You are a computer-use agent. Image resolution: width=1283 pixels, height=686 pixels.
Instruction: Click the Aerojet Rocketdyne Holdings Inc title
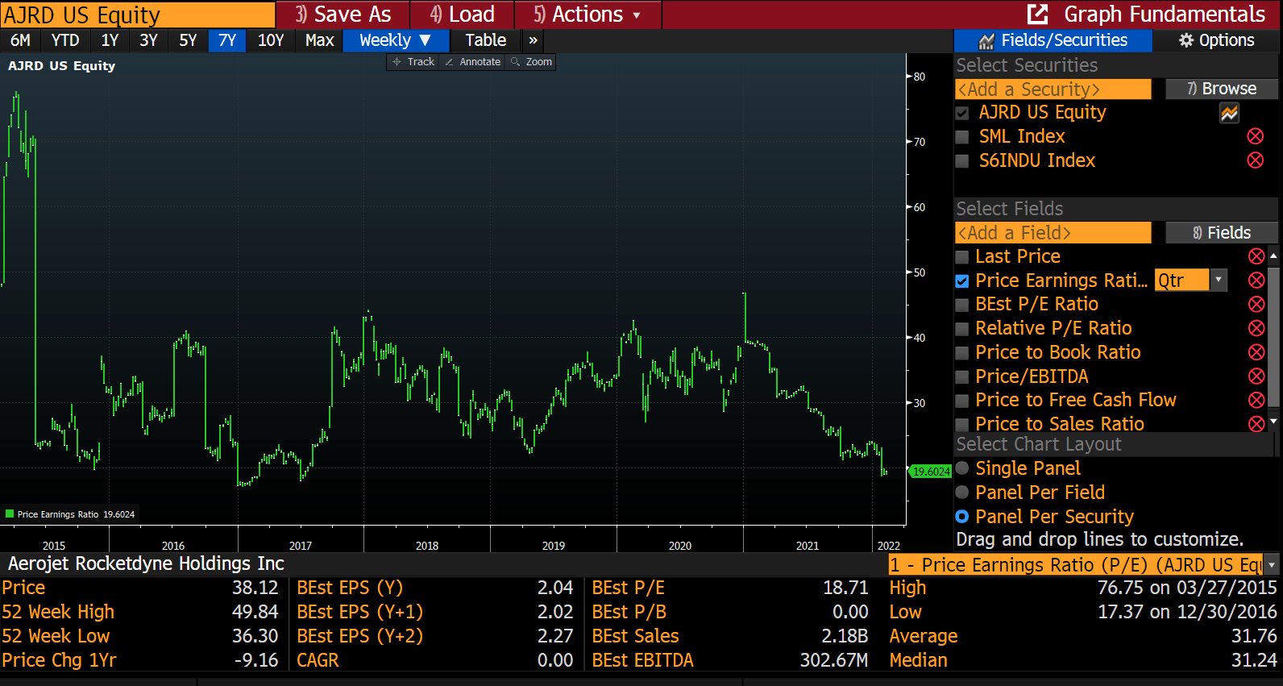pos(146,563)
